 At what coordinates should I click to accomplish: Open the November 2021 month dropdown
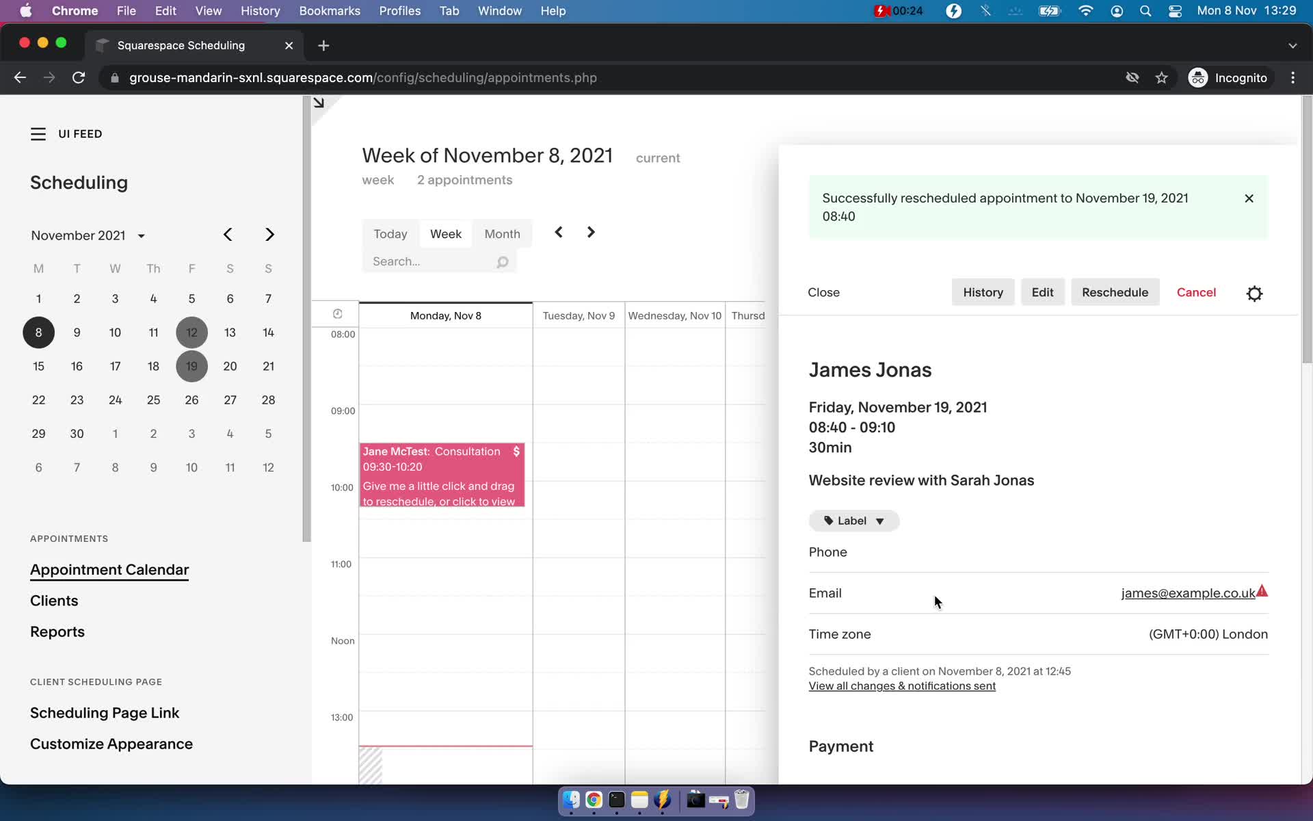pyautogui.click(x=88, y=235)
